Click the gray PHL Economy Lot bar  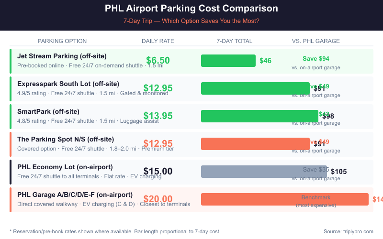pos(264,172)
